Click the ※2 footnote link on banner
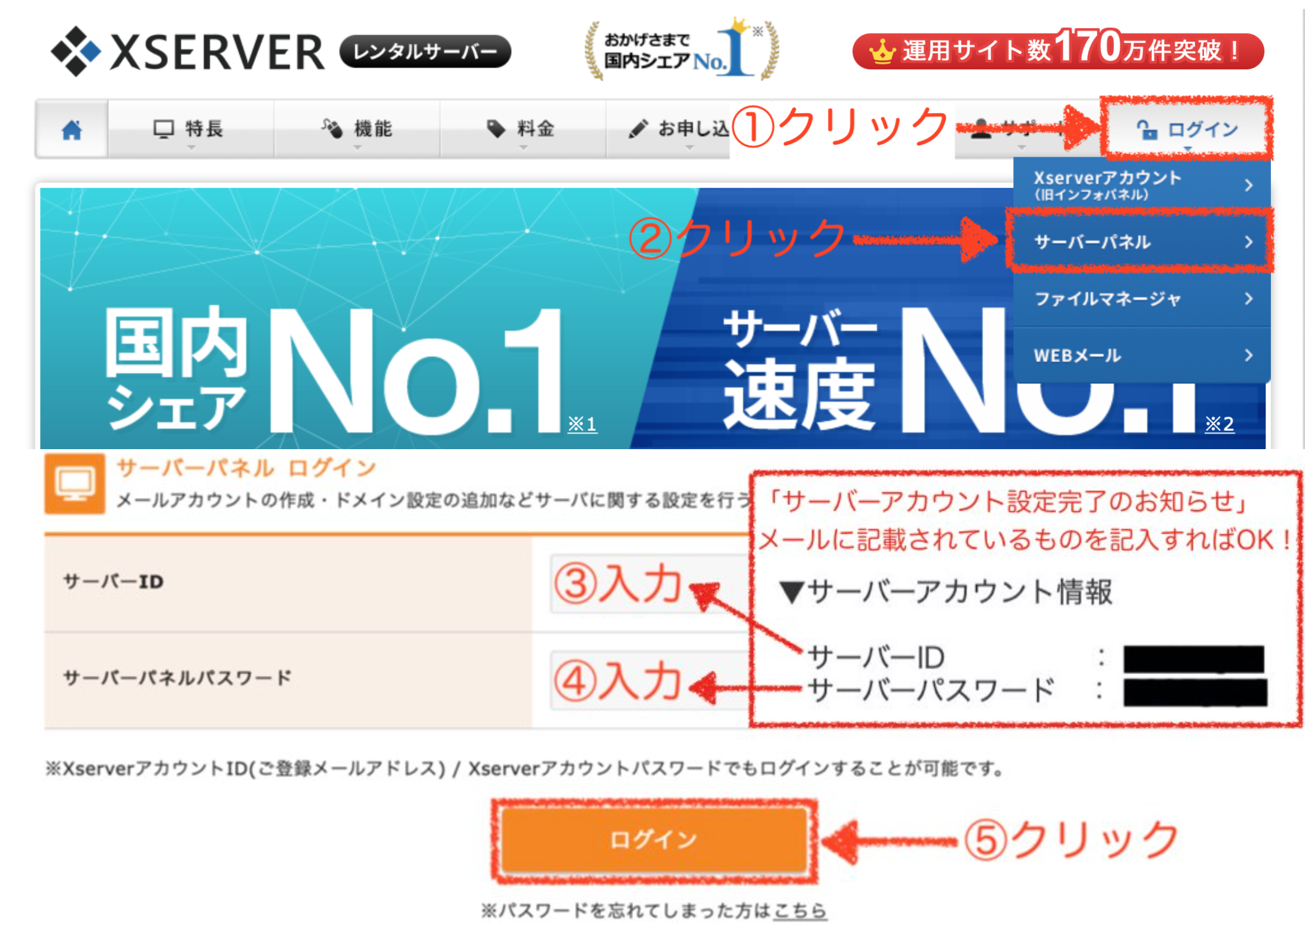Viewport: 1305px width, 930px height. click(x=1220, y=424)
